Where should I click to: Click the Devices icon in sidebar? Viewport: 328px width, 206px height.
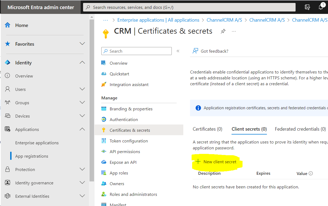(8, 116)
